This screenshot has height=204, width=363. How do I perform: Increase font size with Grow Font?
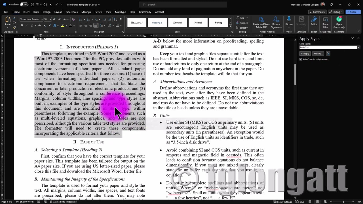[55, 19]
